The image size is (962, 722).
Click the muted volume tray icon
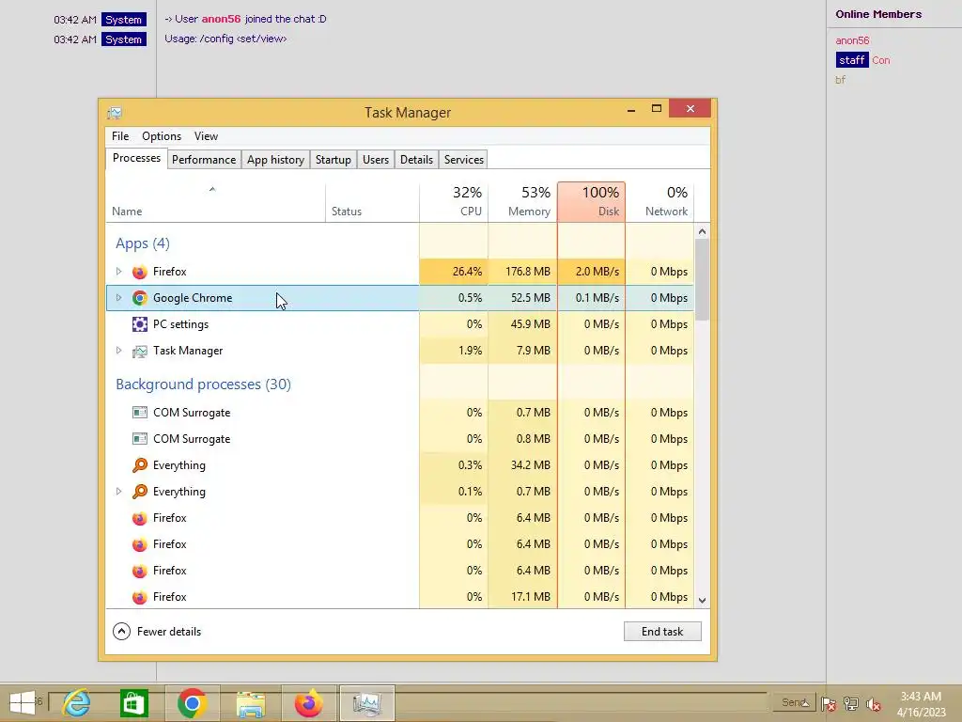[874, 704]
